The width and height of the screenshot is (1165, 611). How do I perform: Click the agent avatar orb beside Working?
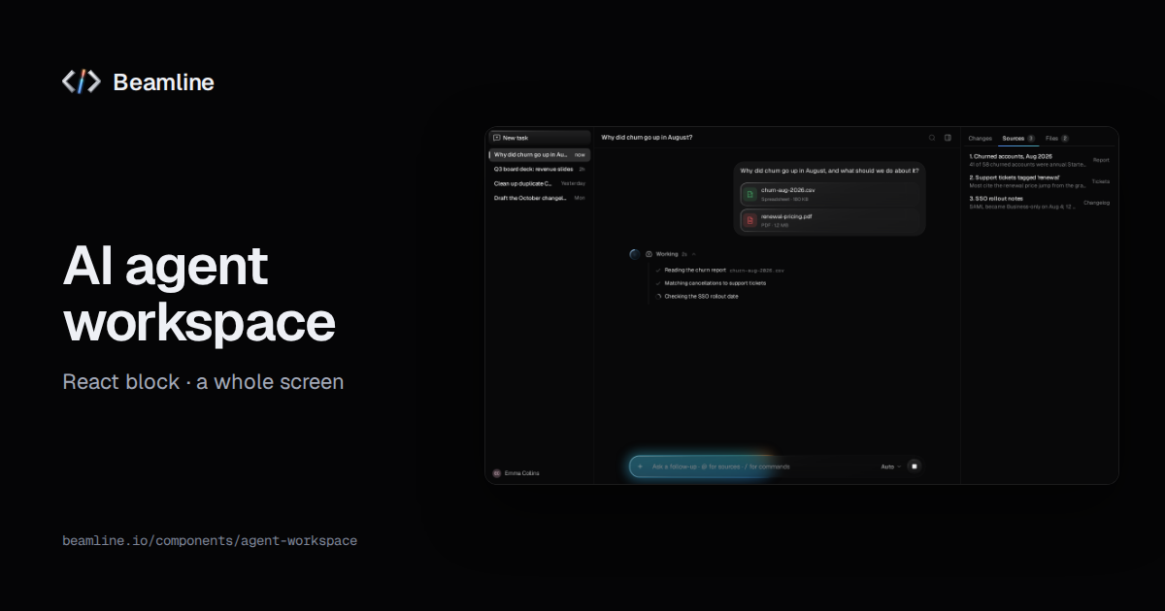[634, 254]
